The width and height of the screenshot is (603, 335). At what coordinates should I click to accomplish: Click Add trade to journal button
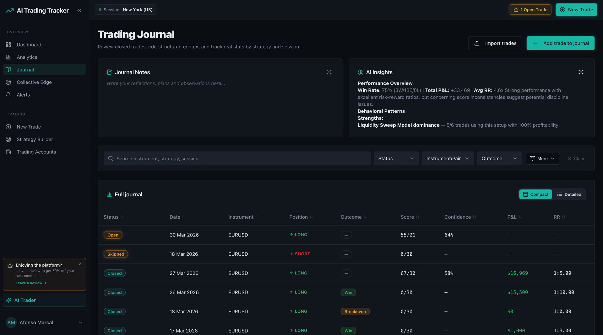(x=560, y=43)
